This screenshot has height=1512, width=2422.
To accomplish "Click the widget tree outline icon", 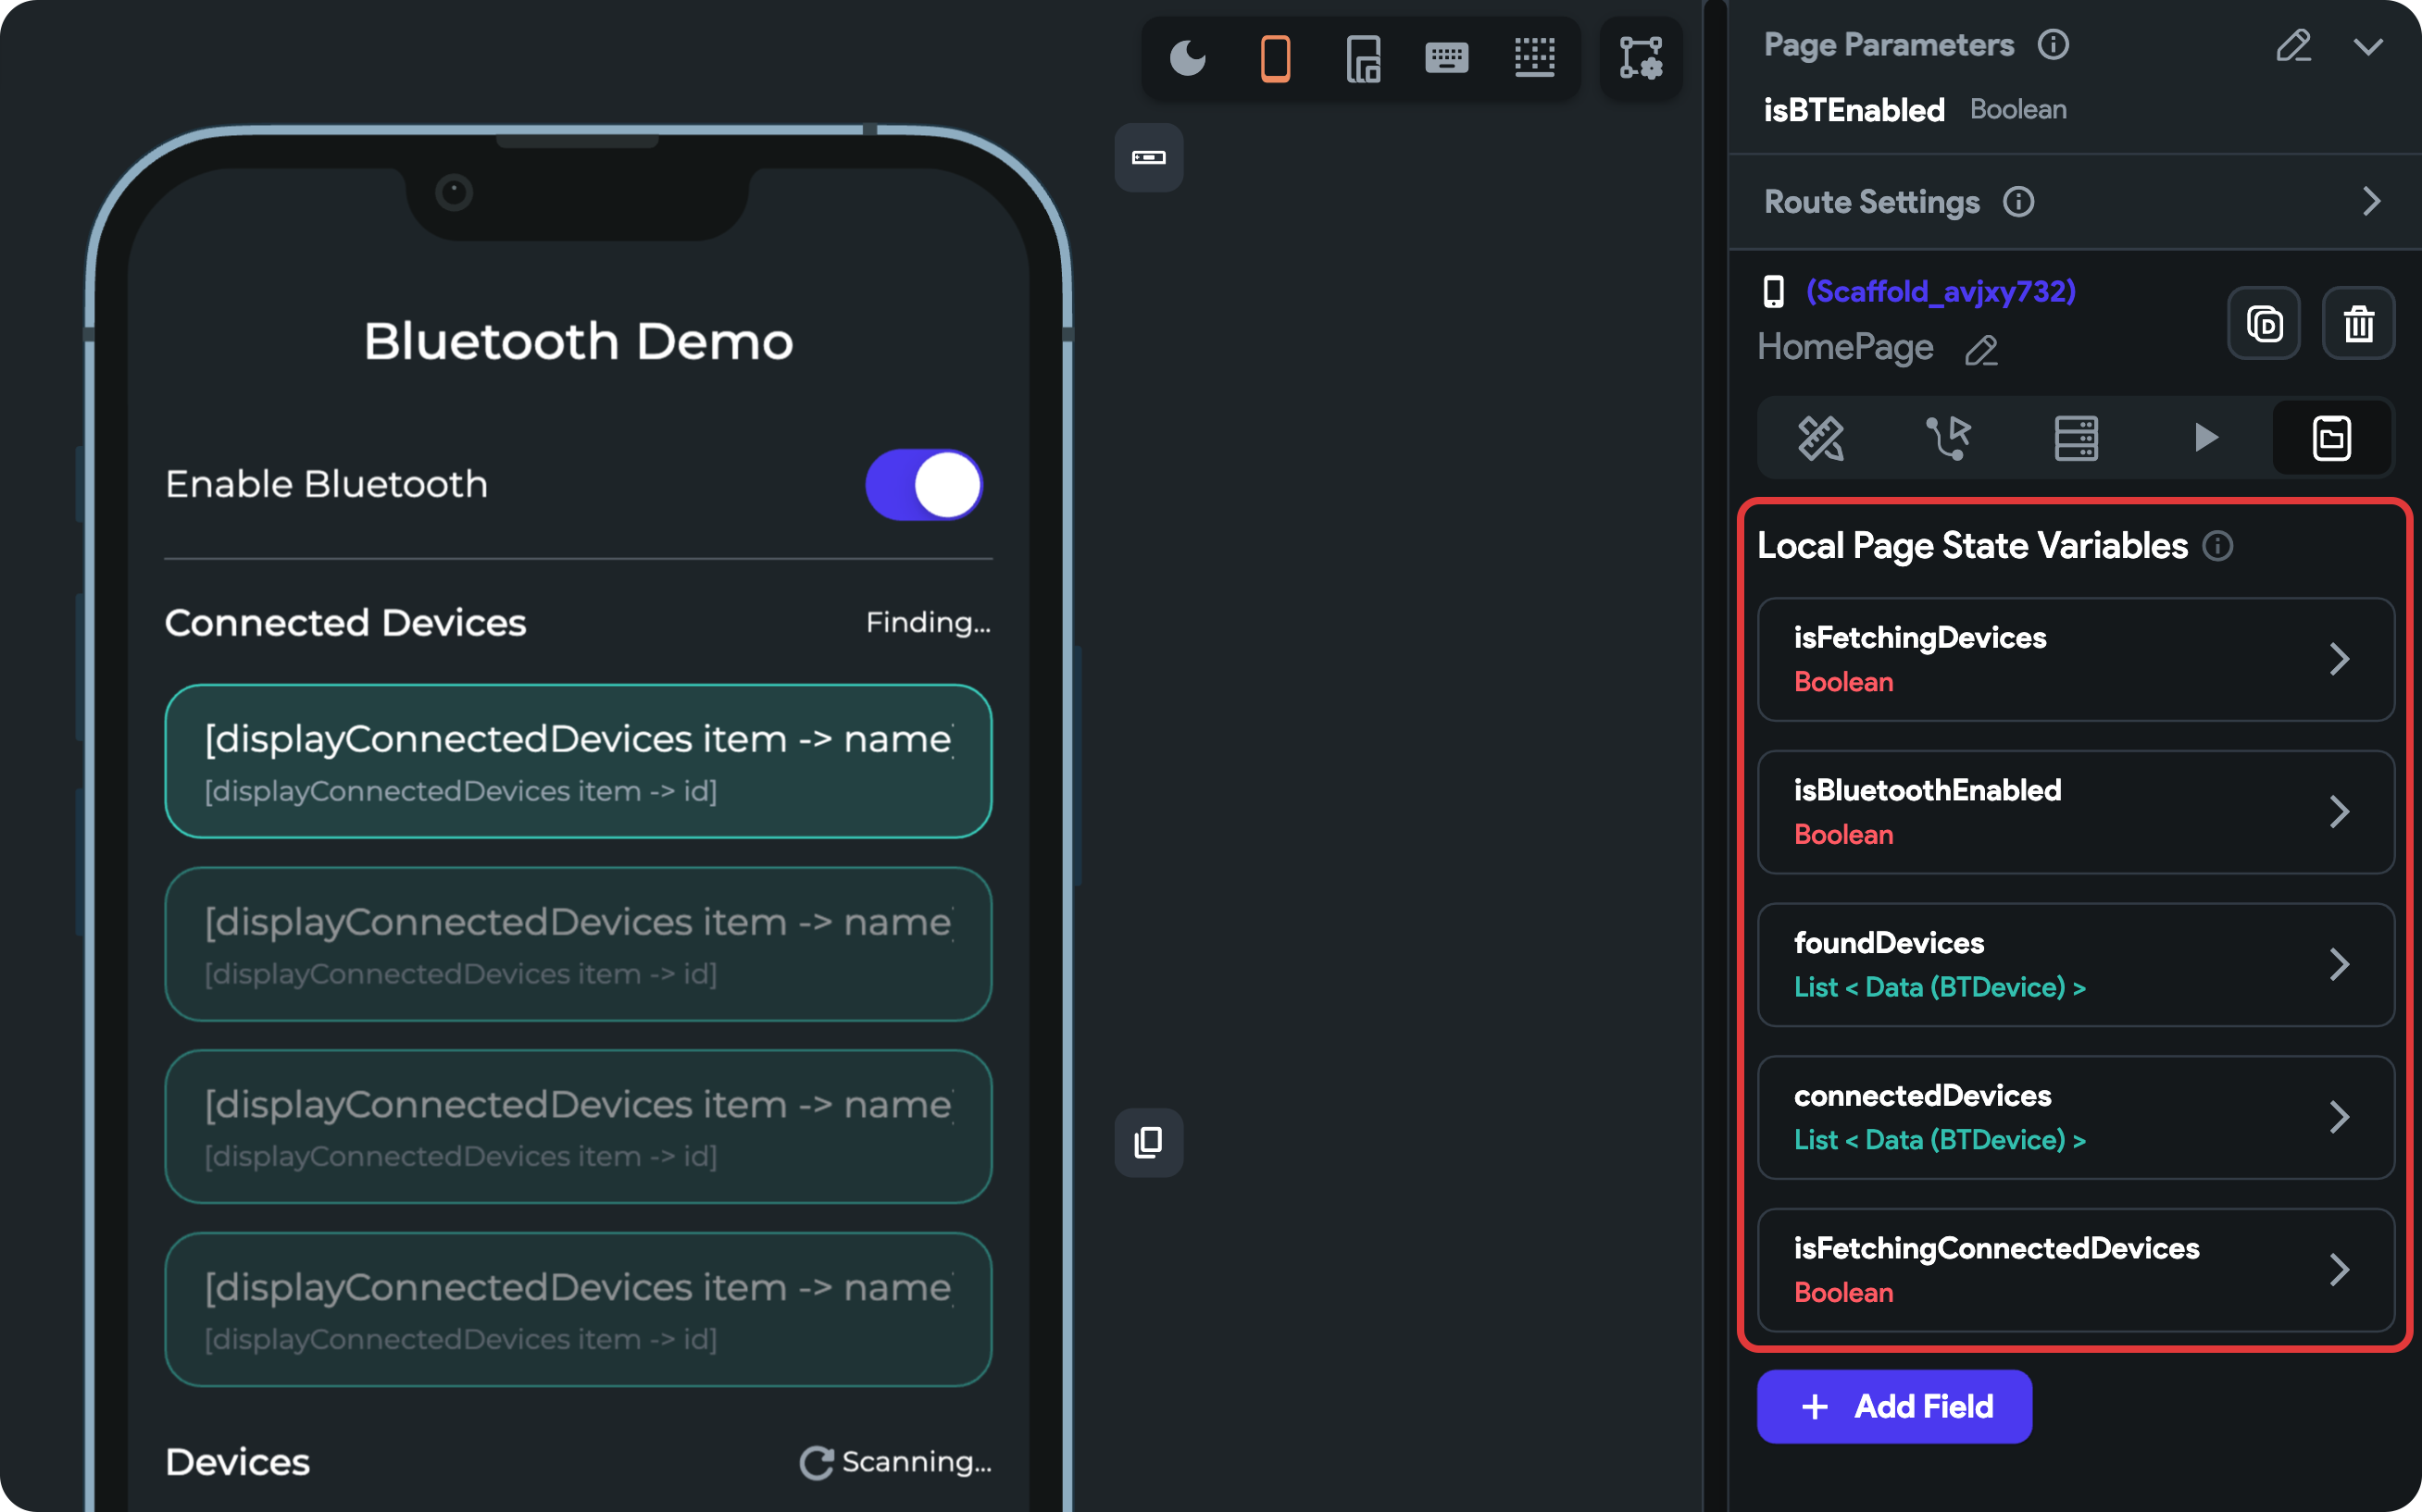I will 1641,58.
